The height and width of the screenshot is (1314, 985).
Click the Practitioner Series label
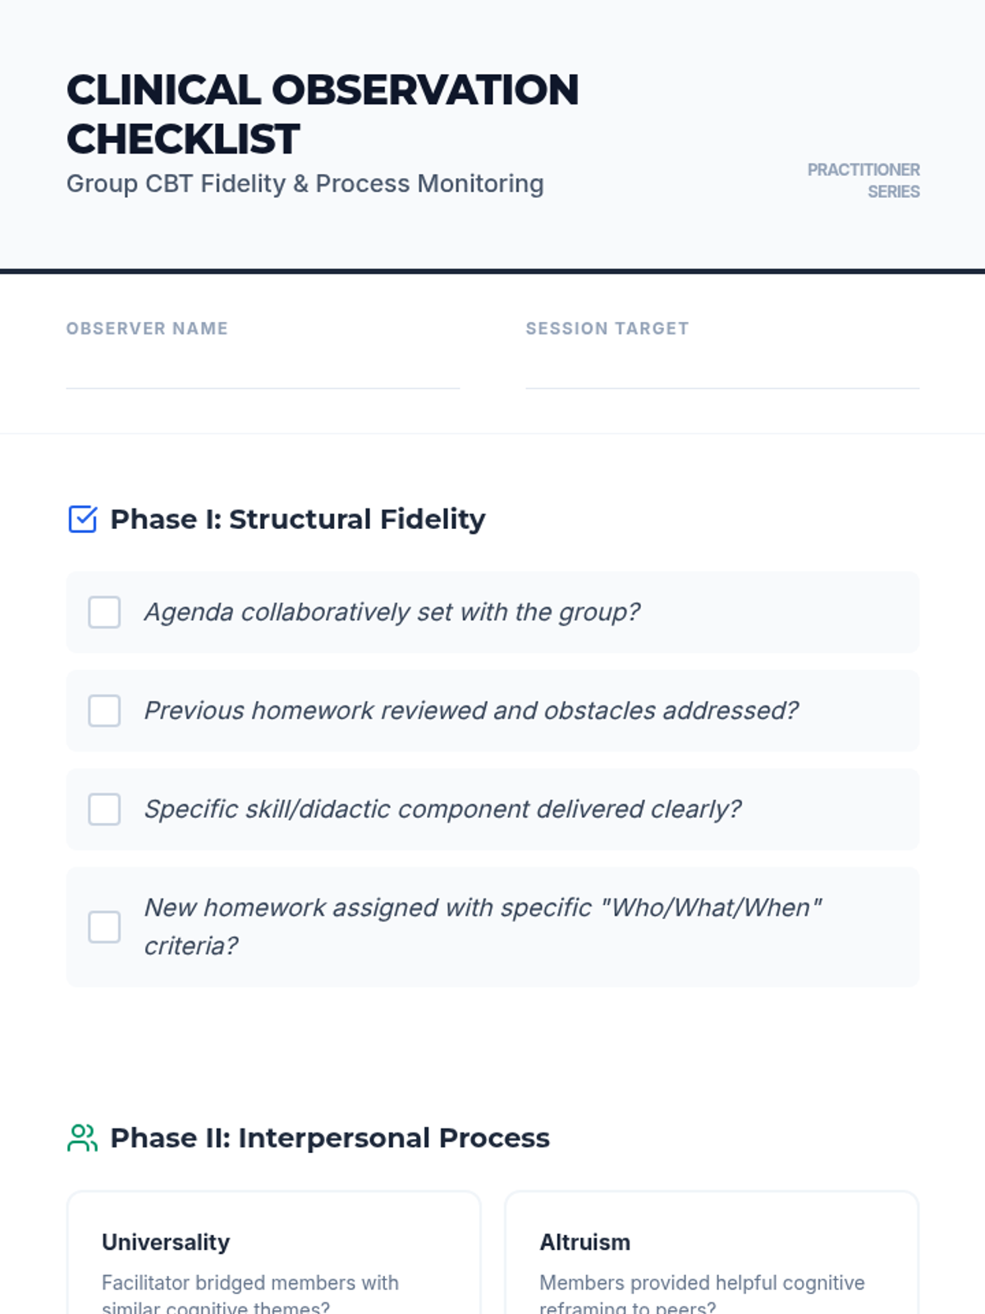[x=864, y=181]
